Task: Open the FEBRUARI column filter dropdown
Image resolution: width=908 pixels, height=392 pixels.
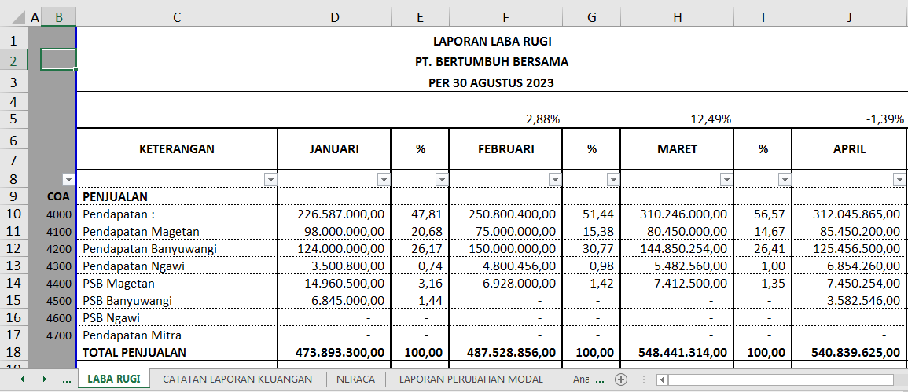Action: click(555, 180)
